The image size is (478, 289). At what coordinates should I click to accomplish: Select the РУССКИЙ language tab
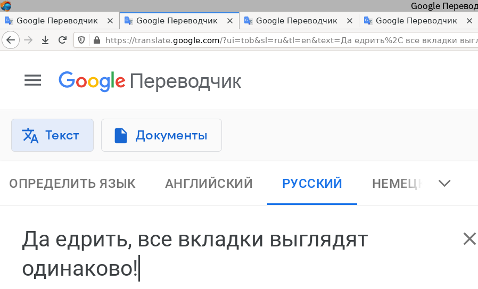pyautogui.click(x=312, y=184)
